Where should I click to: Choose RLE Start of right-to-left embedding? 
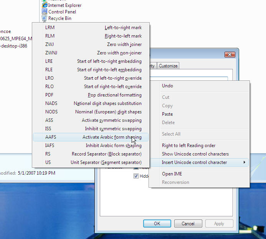(91, 70)
